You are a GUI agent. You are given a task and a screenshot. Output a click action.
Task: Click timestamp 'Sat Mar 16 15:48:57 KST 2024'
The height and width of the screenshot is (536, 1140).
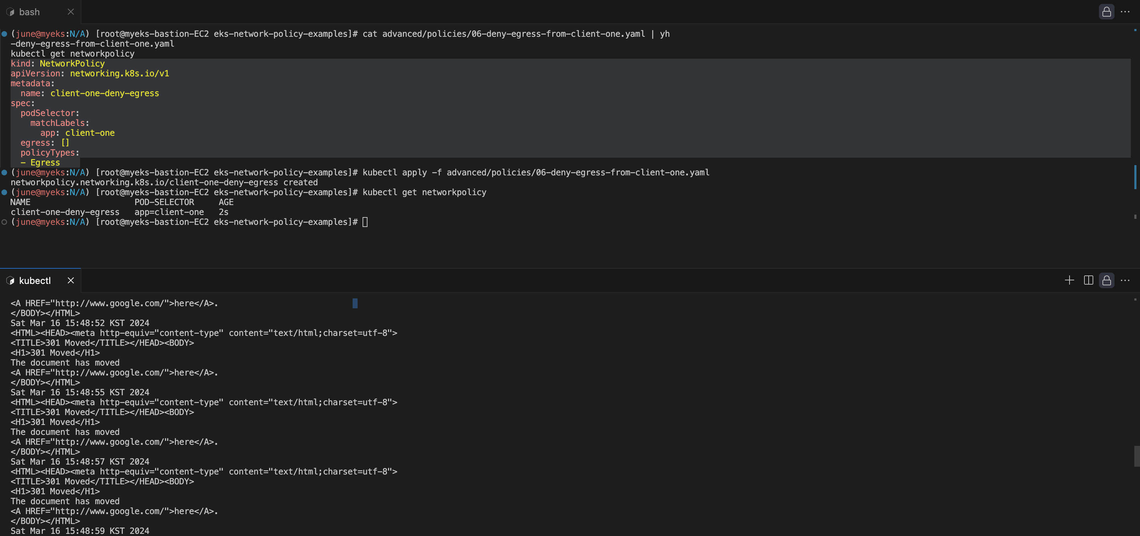(x=80, y=462)
